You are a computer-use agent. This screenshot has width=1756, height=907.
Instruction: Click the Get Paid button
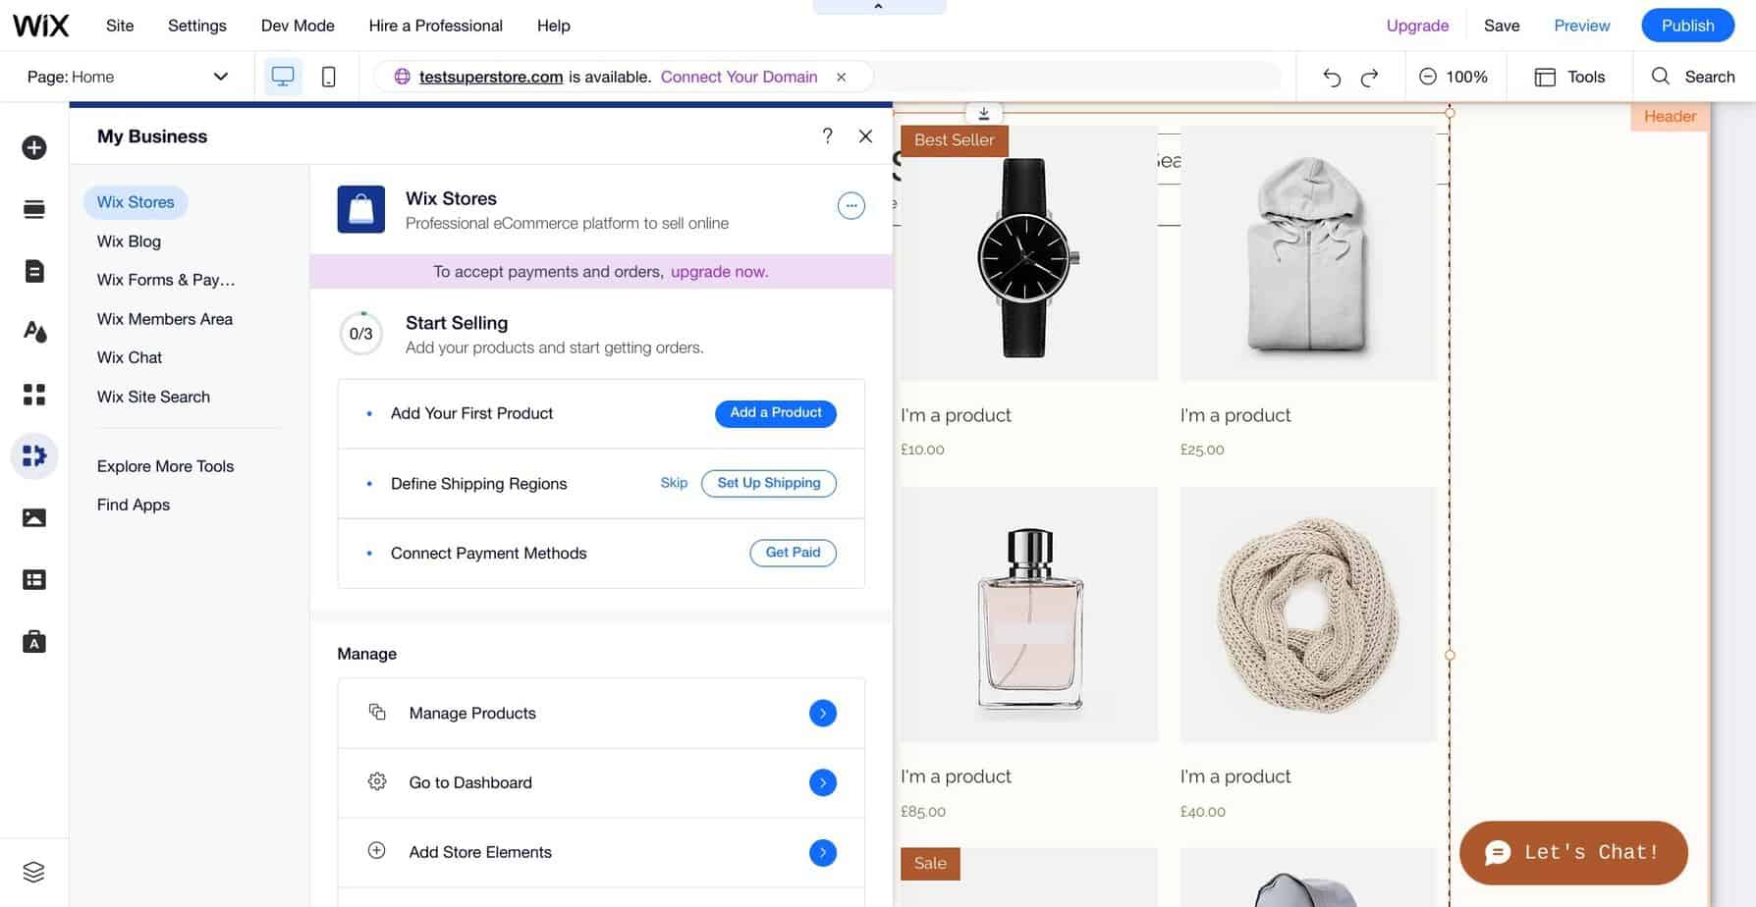point(794,553)
